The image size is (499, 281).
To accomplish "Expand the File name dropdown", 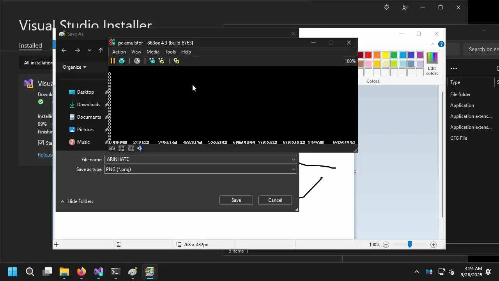I will pyautogui.click(x=293, y=159).
